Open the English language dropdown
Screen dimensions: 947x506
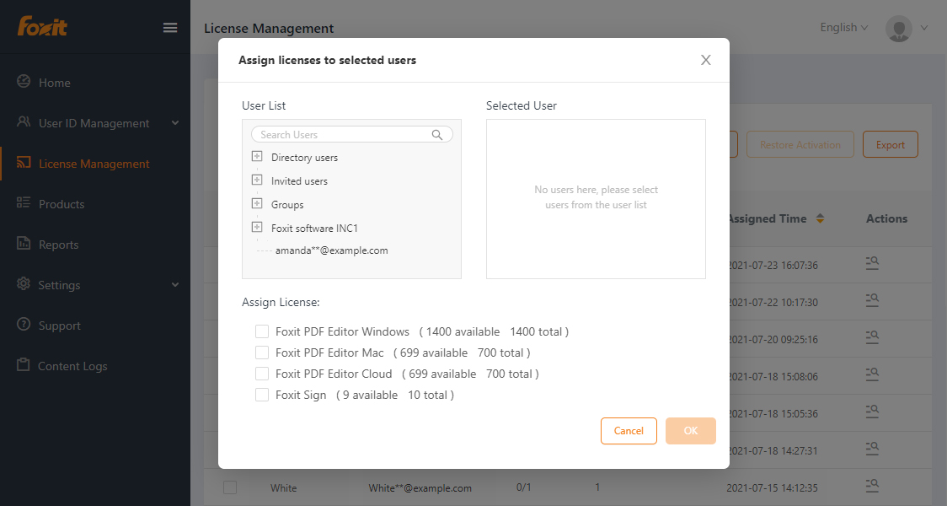point(843,27)
